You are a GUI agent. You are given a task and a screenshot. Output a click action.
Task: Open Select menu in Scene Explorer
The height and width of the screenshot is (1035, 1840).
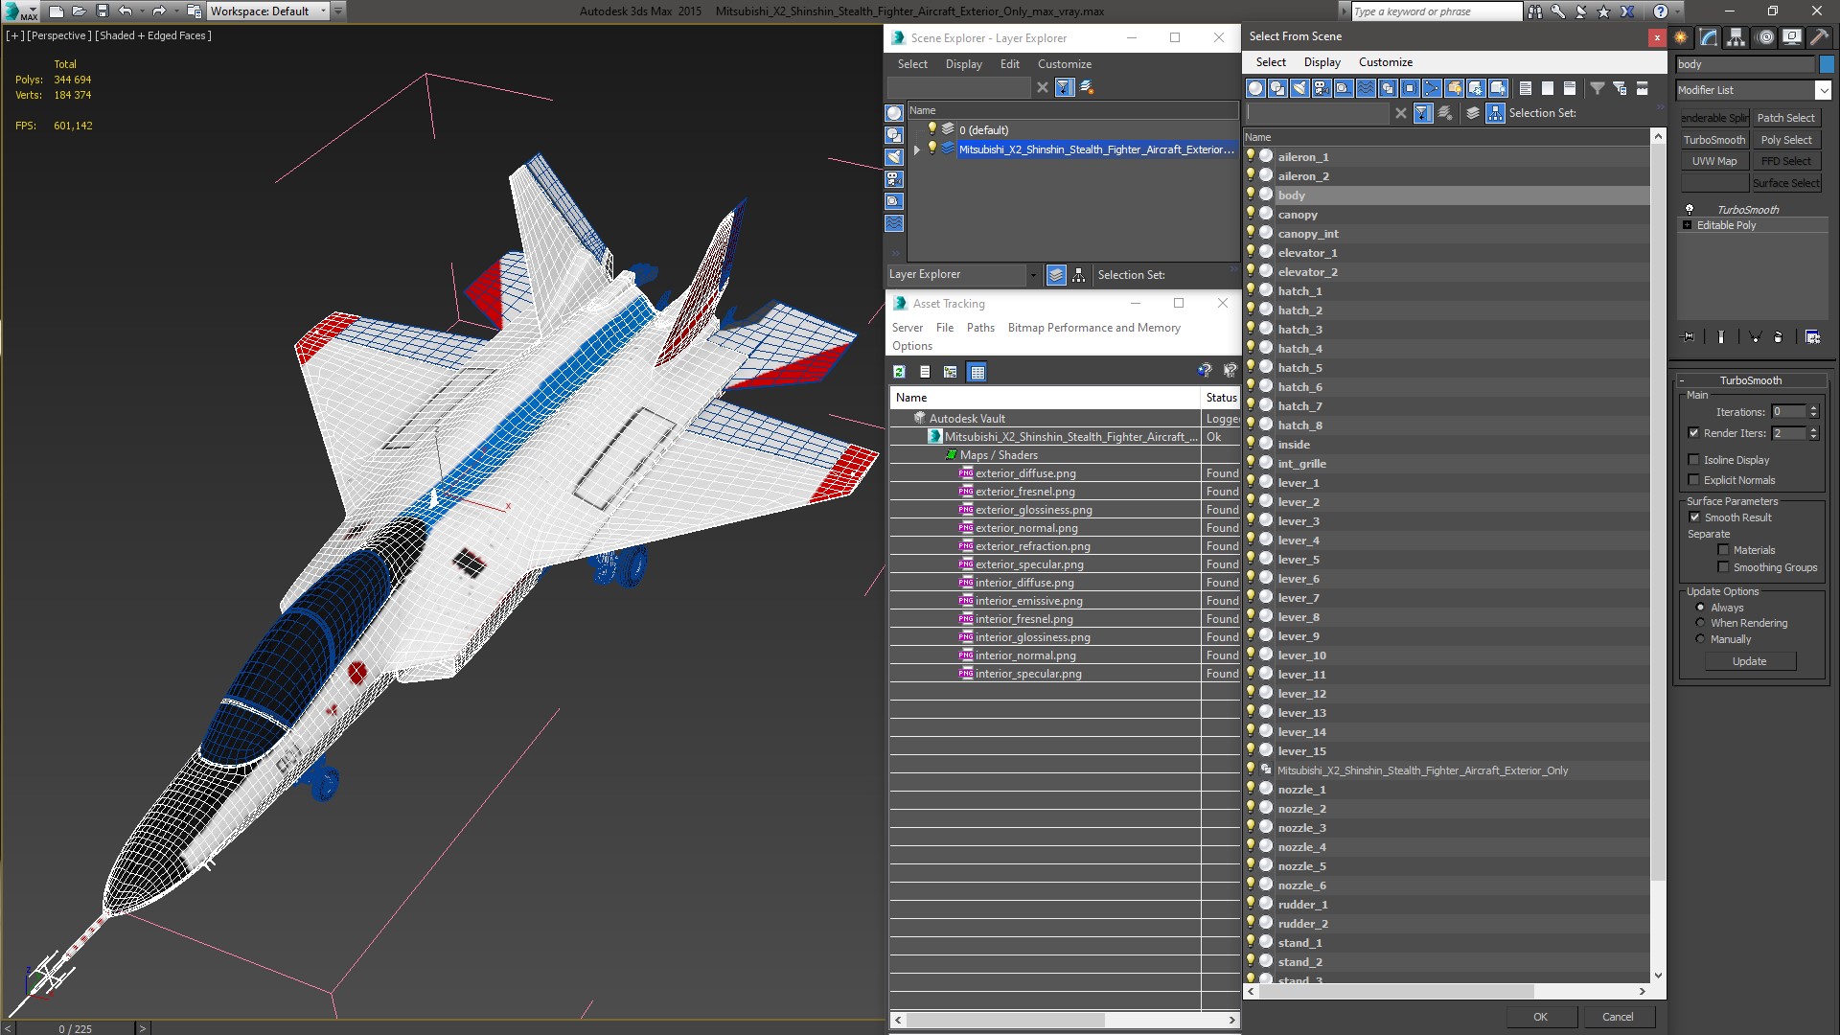click(x=912, y=64)
